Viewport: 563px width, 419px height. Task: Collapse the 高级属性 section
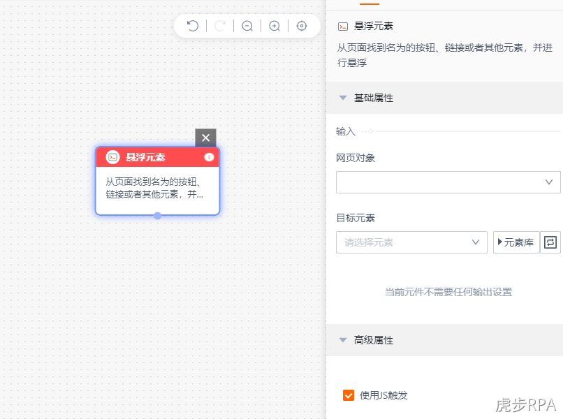coord(343,339)
